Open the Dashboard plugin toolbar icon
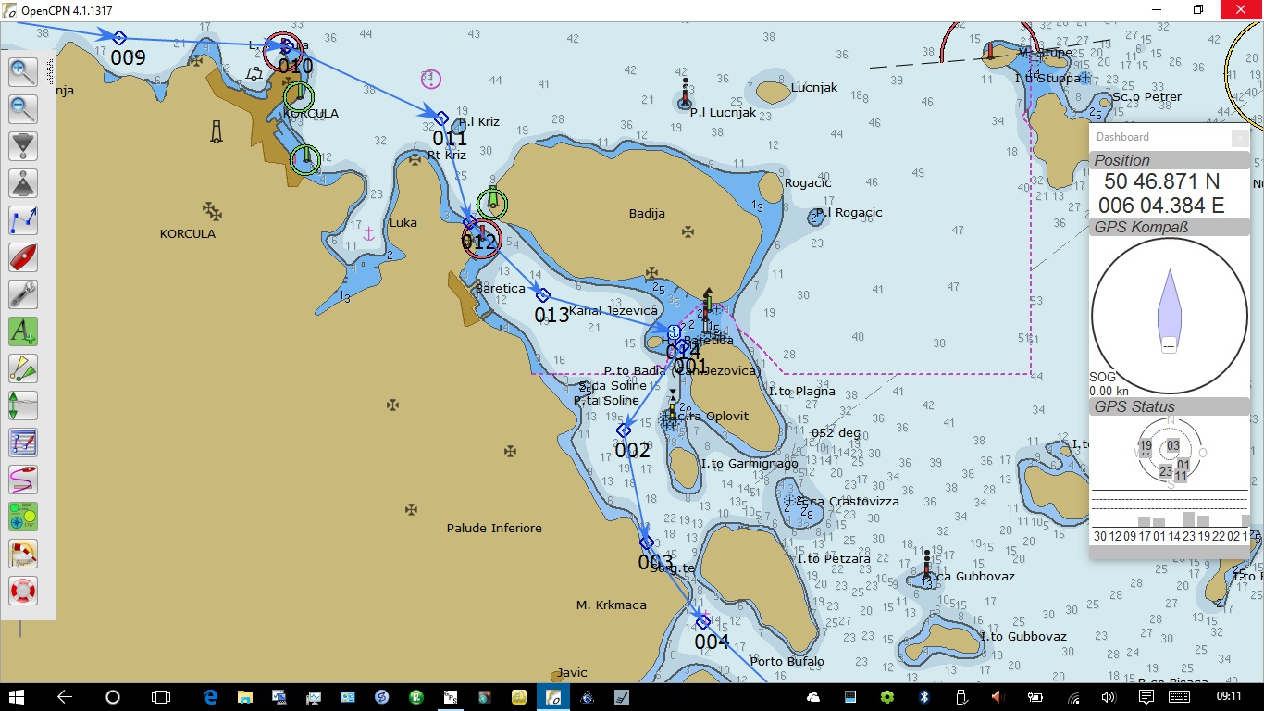 [x=23, y=516]
